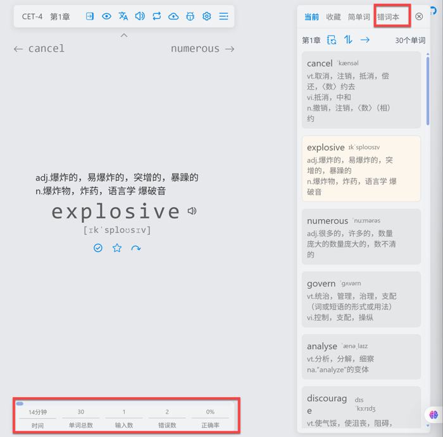Toggle the eye visibility icon in toolbar
Image resolution: width=443 pixels, height=437 pixels.
(x=106, y=16)
